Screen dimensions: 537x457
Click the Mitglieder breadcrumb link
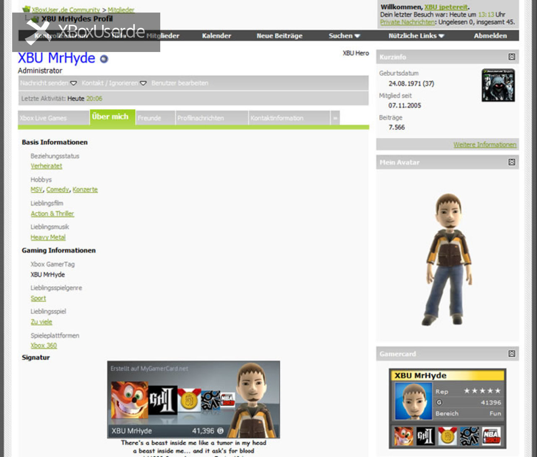pyautogui.click(x=121, y=10)
